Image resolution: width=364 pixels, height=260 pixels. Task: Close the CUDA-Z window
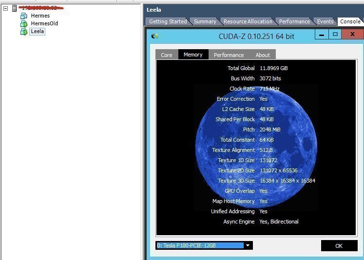[352, 35]
